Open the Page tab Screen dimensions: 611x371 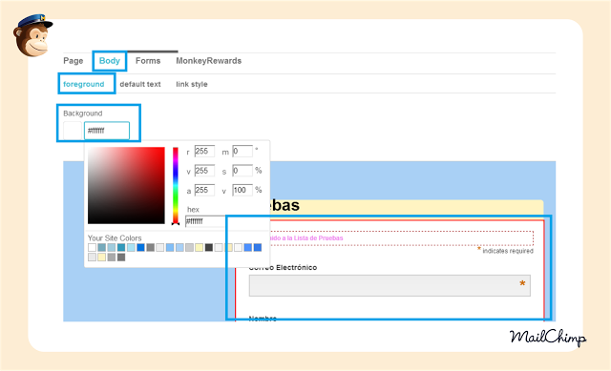pos(74,61)
